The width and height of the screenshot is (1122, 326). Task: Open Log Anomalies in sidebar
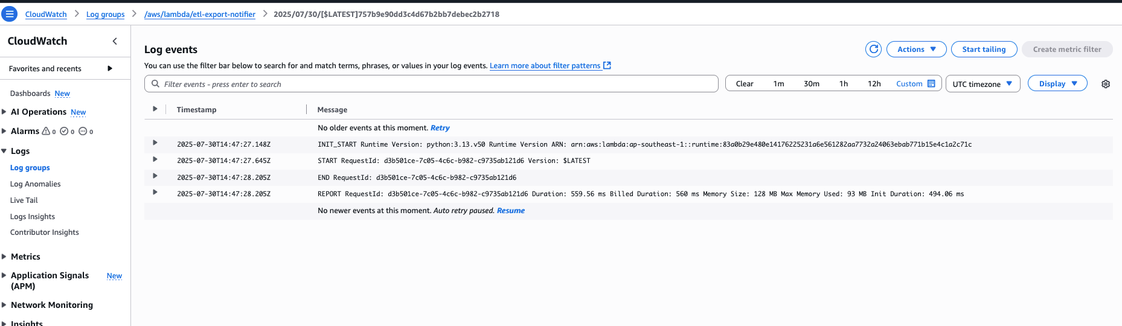point(36,184)
